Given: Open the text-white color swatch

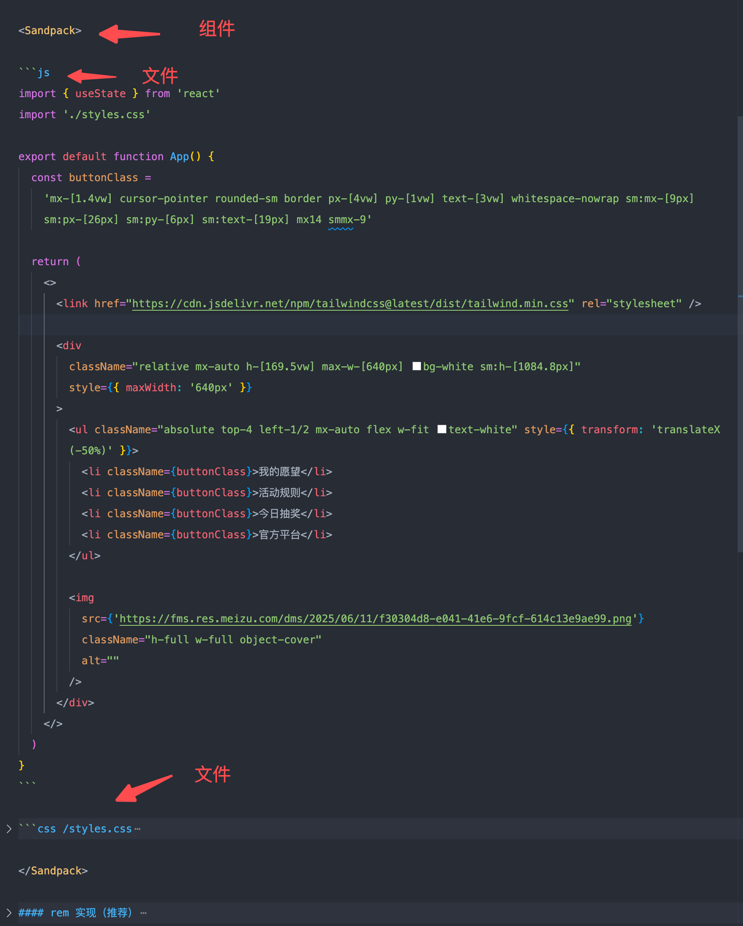Looking at the screenshot, I should coord(442,429).
